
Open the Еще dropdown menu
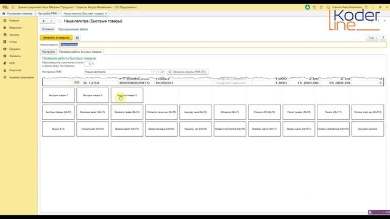point(372,38)
